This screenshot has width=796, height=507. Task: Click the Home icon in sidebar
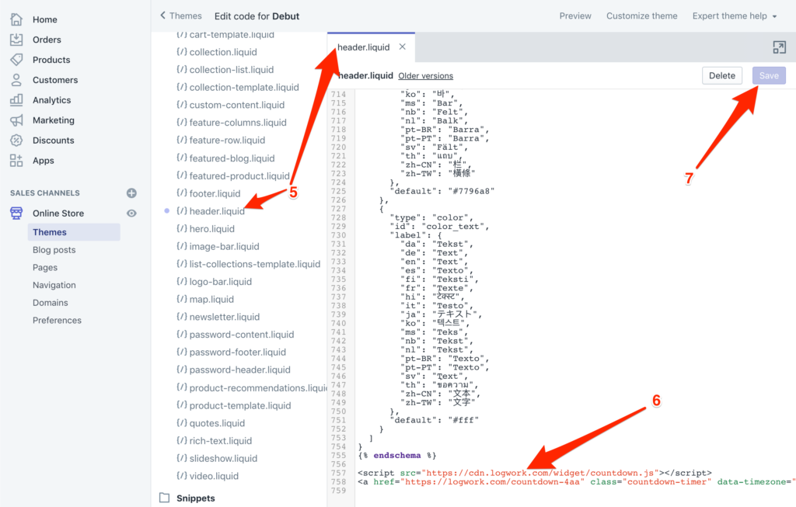click(x=16, y=19)
